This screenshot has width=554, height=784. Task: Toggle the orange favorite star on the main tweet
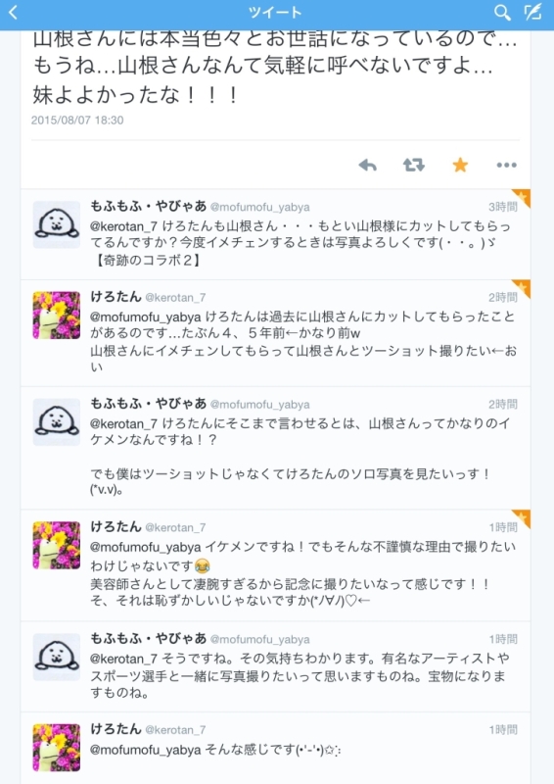pyautogui.click(x=460, y=165)
